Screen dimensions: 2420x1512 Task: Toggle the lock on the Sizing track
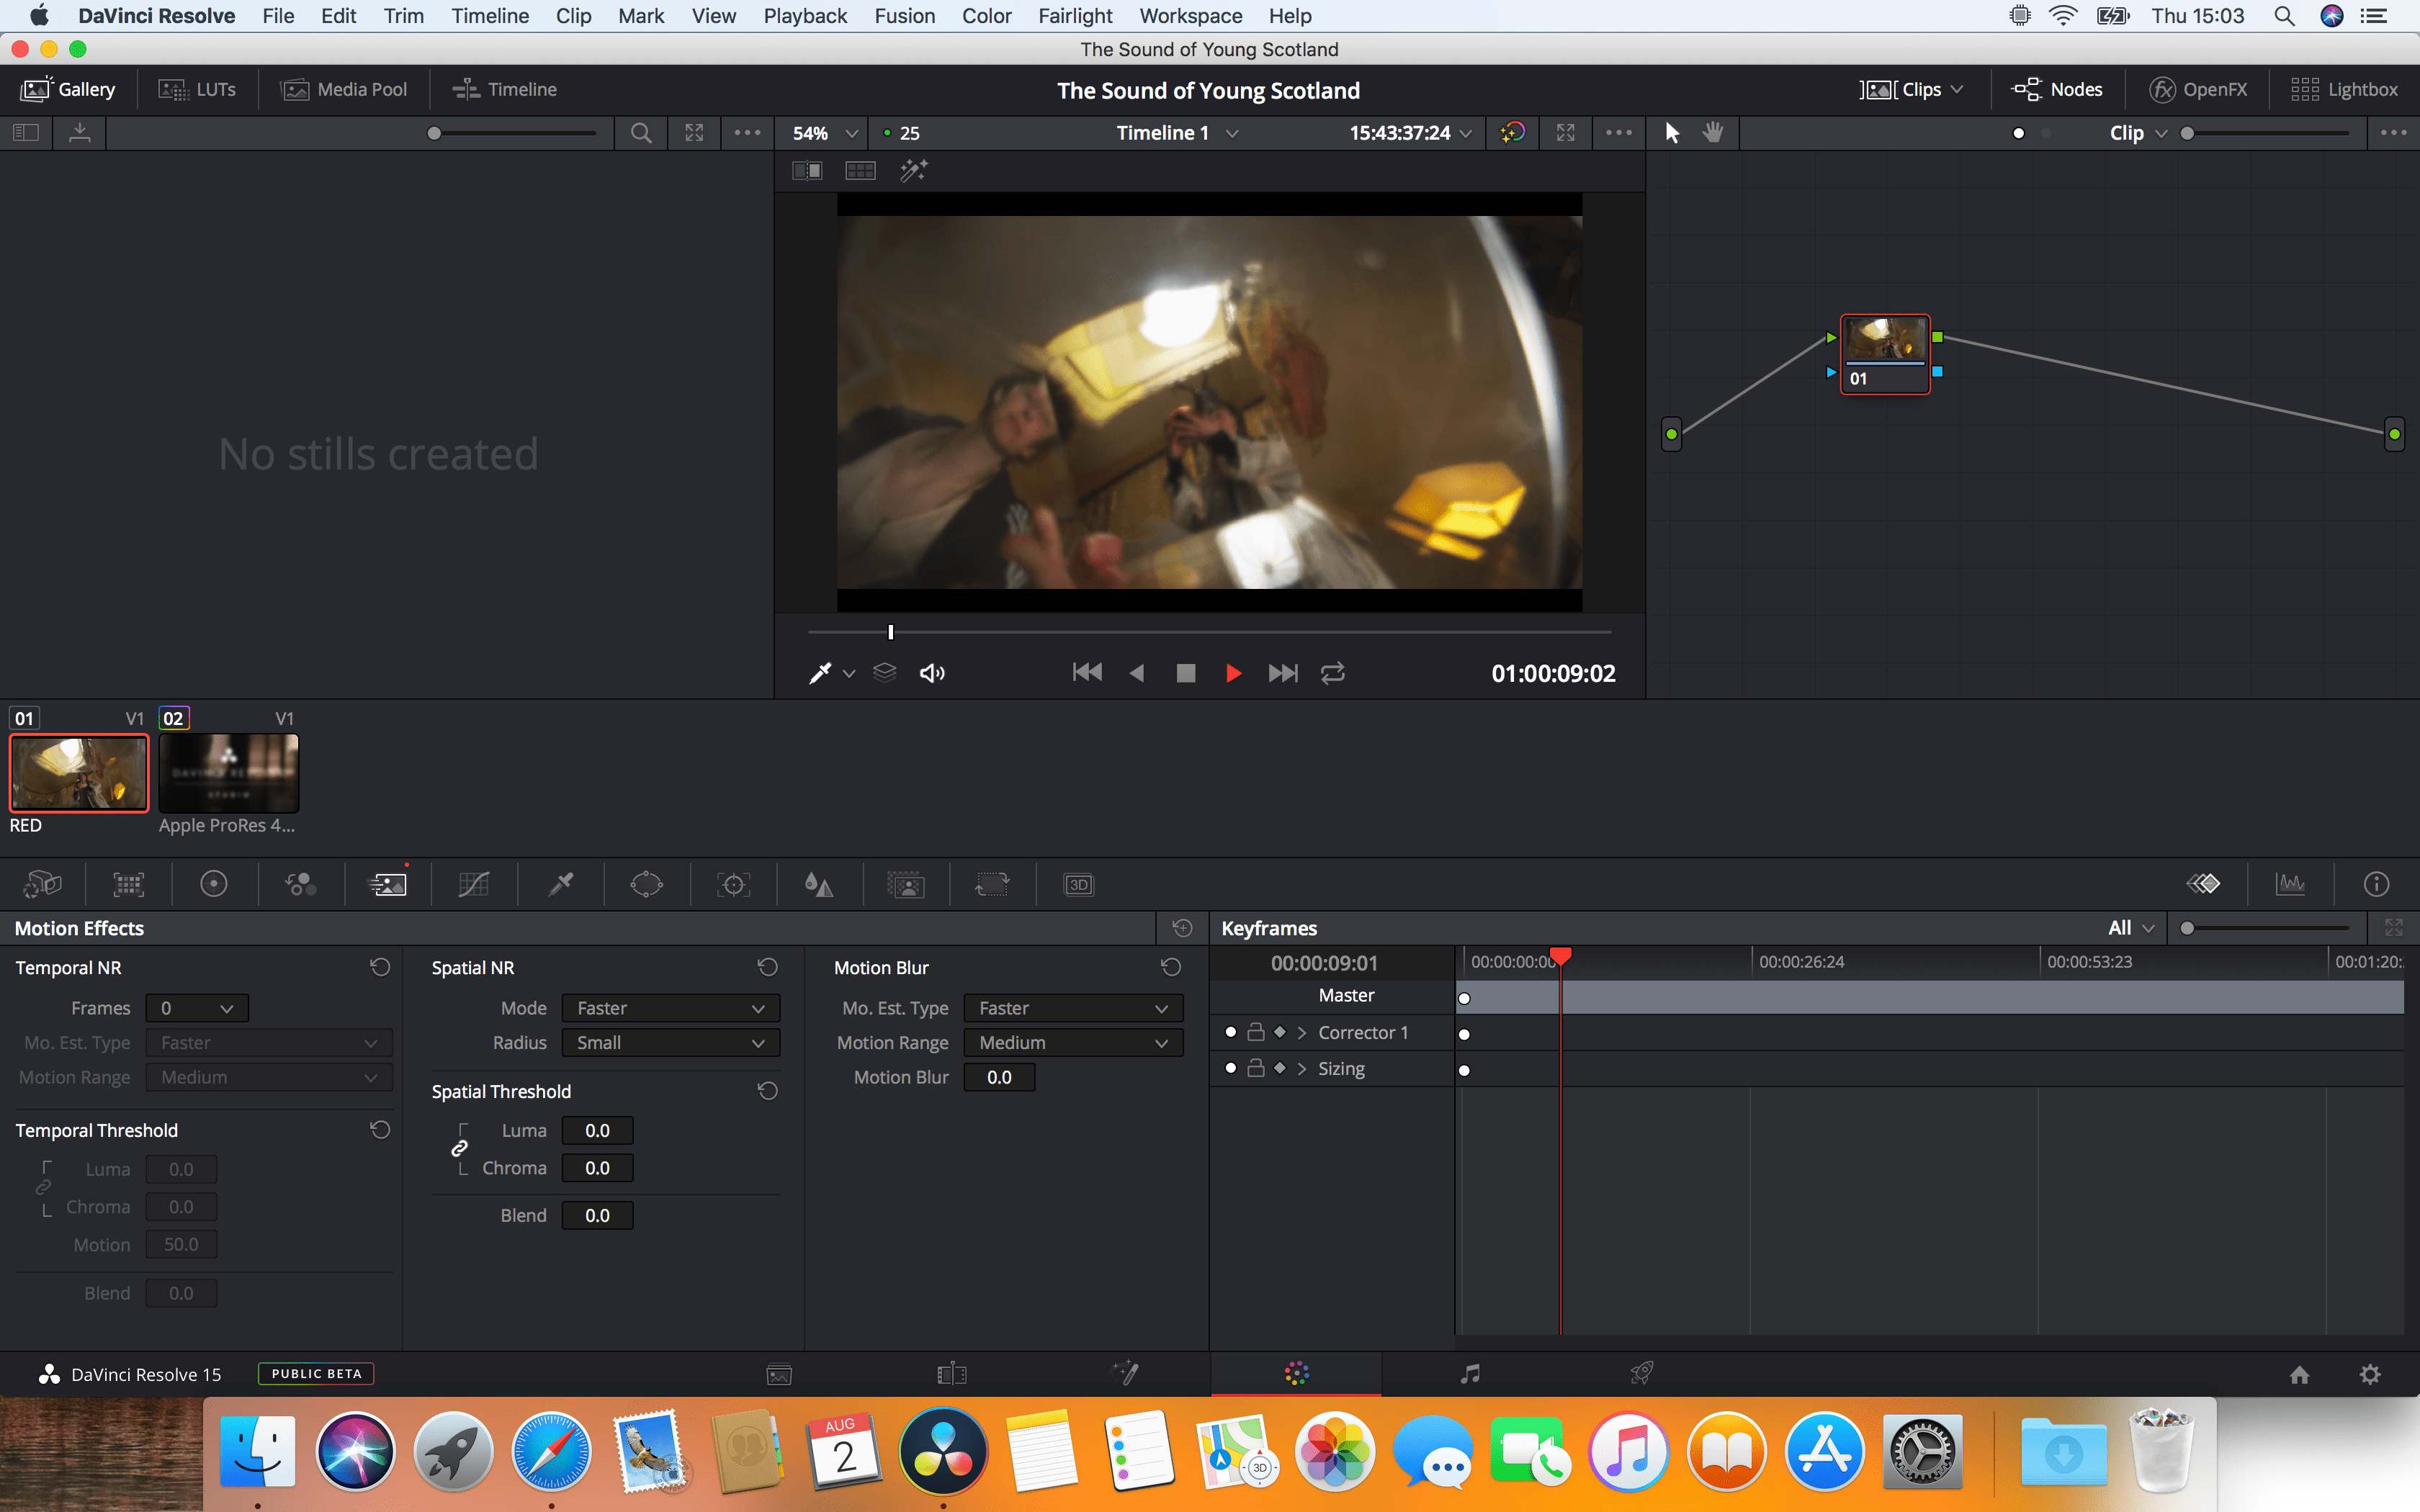[x=1256, y=1068]
